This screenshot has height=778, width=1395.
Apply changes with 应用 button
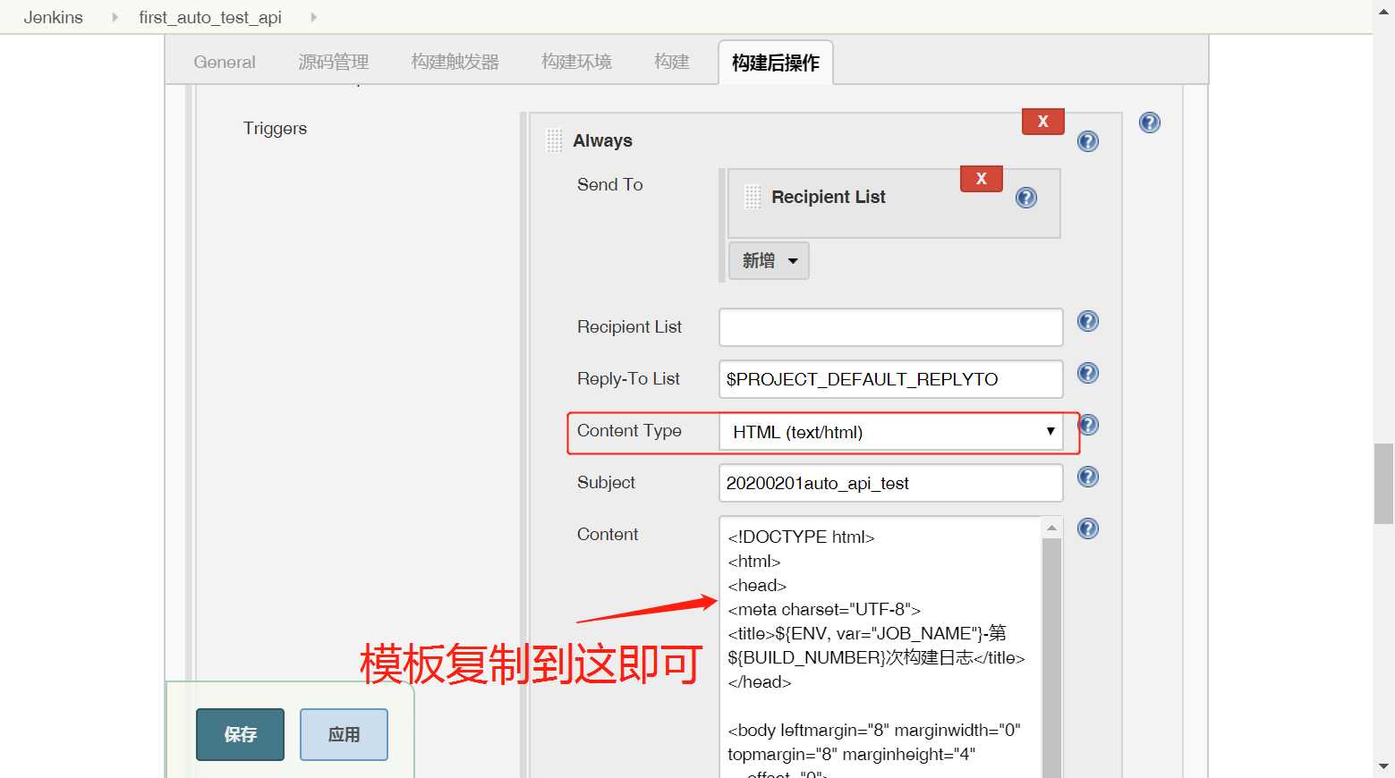pyautogui.click(x=344, y=735)
